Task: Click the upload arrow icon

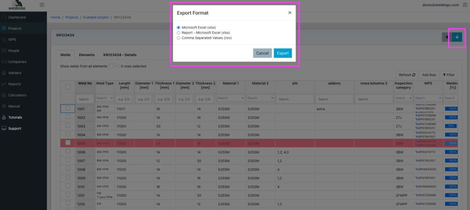Action: click(446, 37)
